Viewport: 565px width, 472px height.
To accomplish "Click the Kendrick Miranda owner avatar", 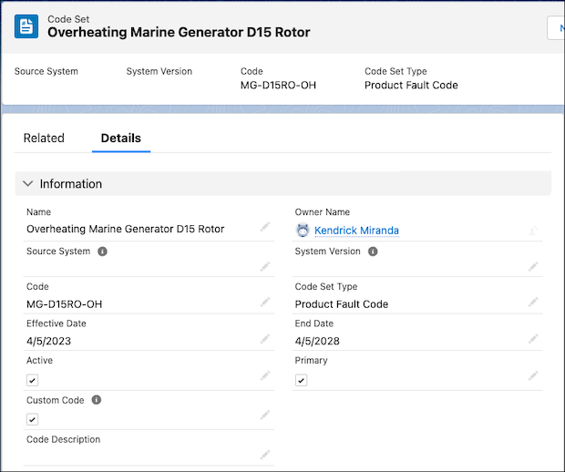I will 303,231.
